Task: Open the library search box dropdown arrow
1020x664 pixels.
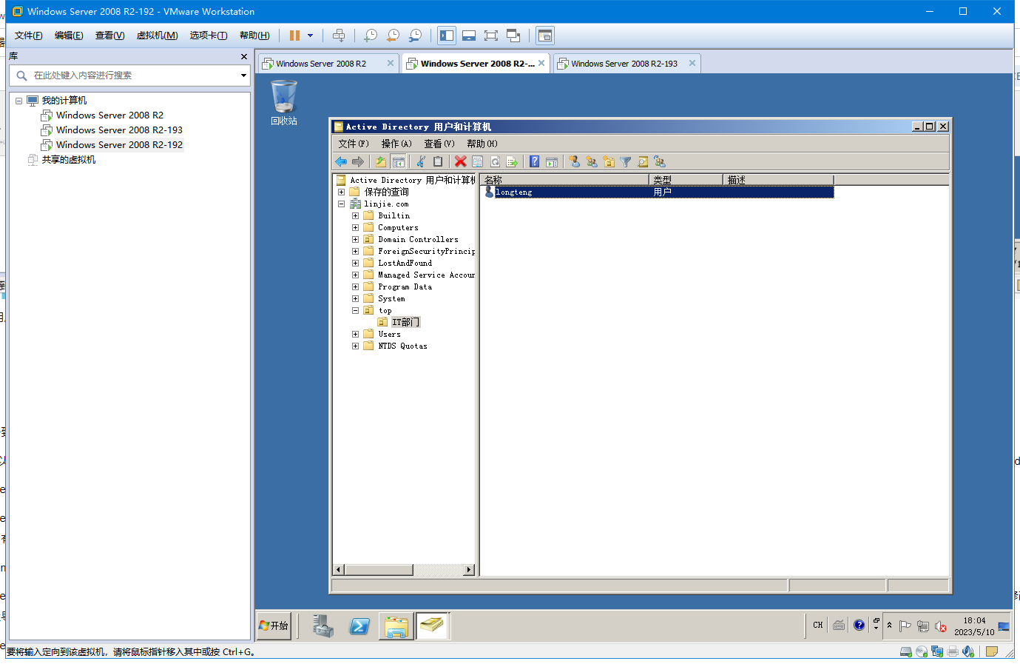Action: [243, 76]
